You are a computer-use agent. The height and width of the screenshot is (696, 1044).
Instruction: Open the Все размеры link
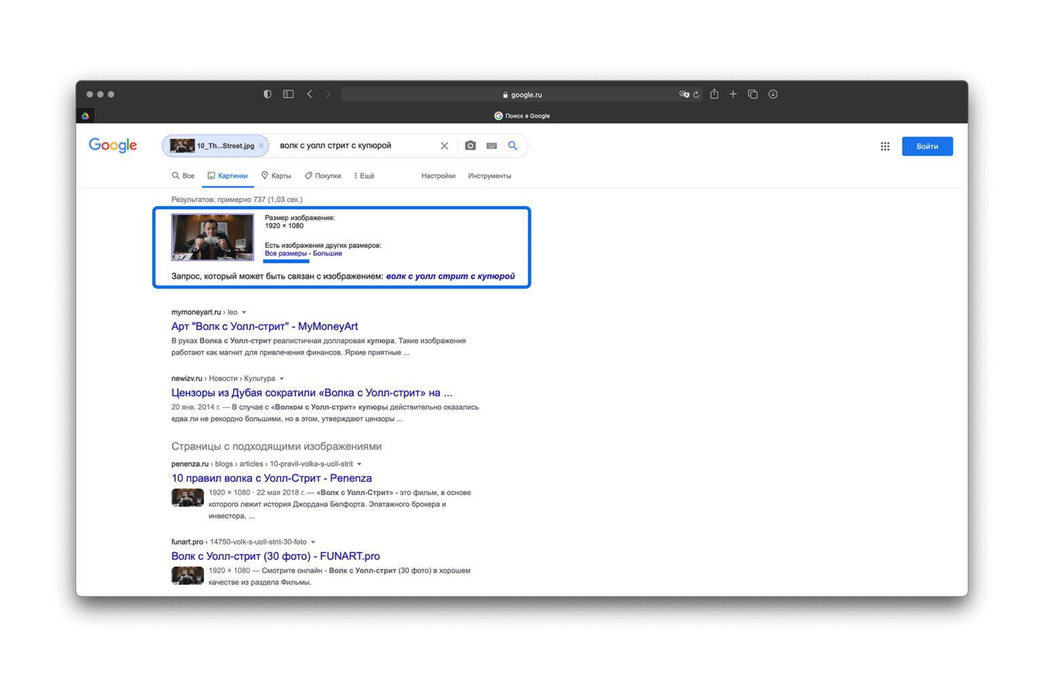coord(285,254)
